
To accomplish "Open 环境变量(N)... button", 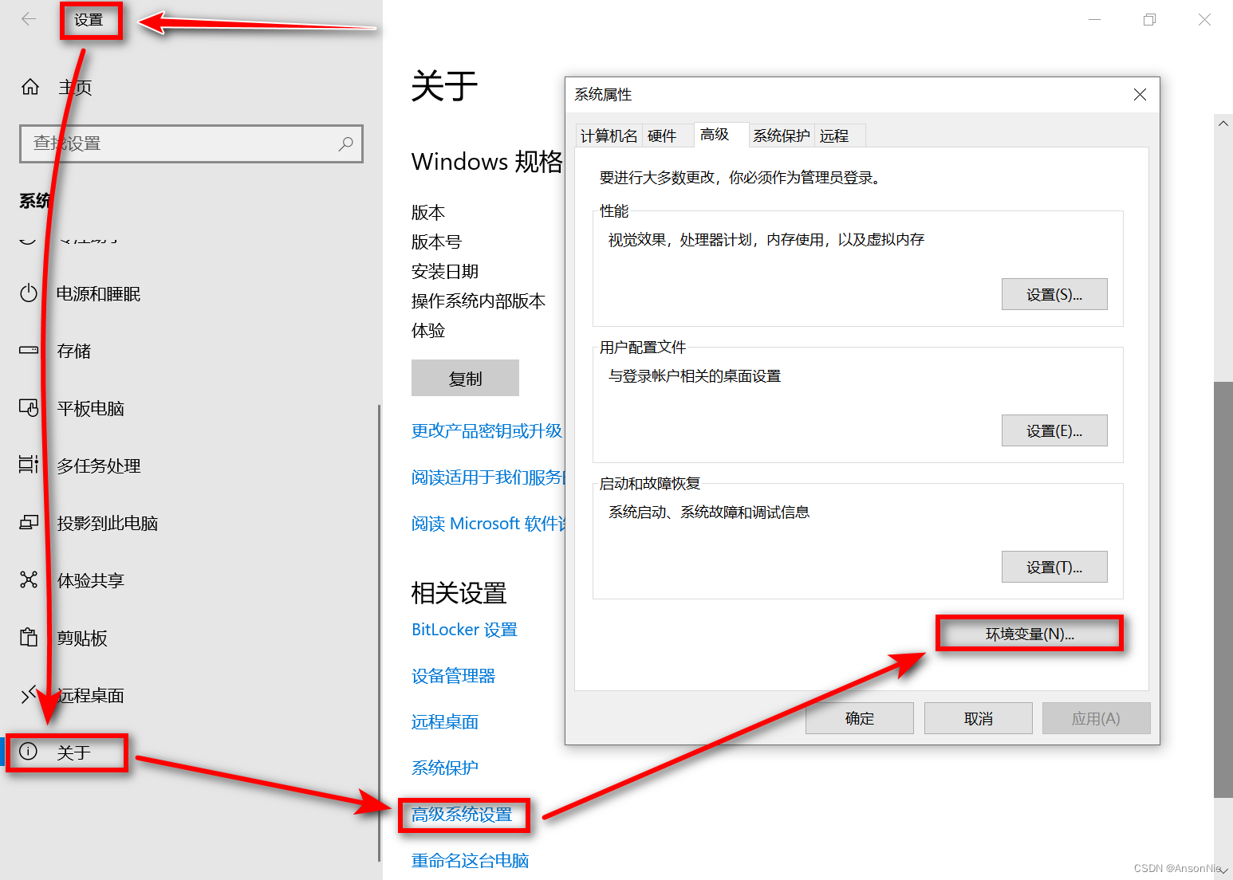I will (1030, 634).
